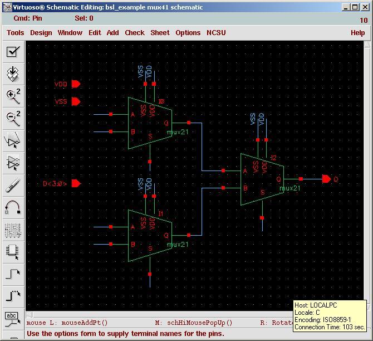Click the horizontal scrollbar left arrow

(30, 315)
